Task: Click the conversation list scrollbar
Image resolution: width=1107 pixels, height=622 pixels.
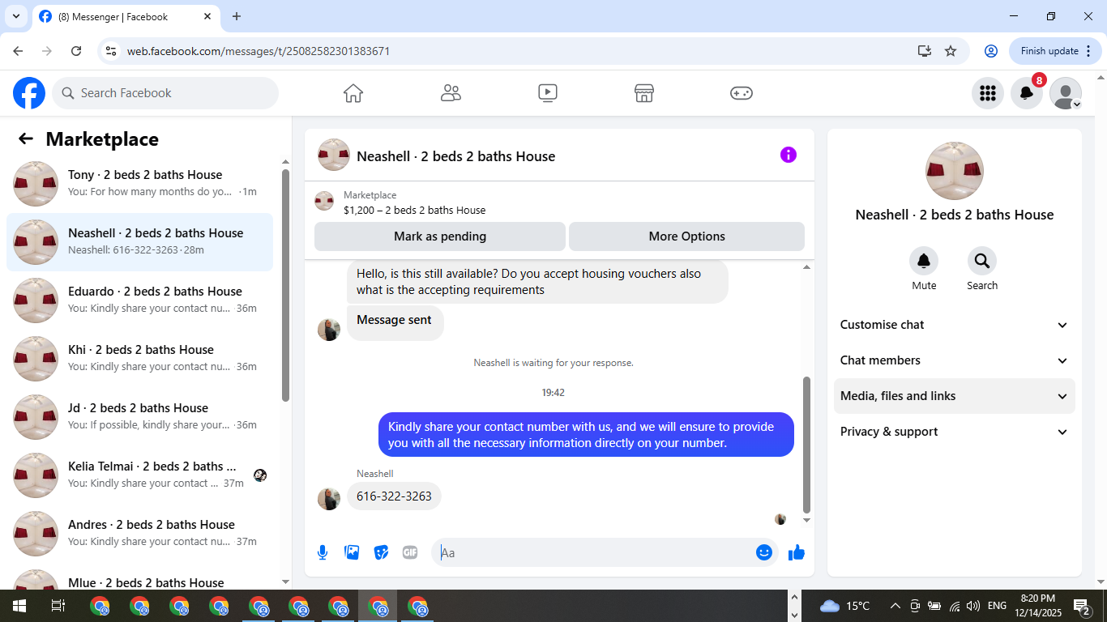Action: [x=285, y=285]
